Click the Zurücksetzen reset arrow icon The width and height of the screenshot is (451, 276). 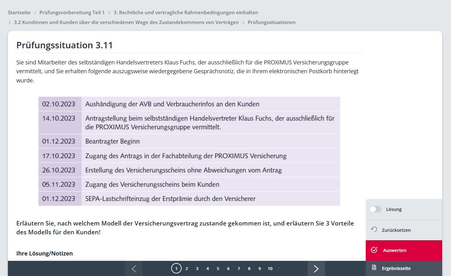pyautogui.click(x=374, y=230)
